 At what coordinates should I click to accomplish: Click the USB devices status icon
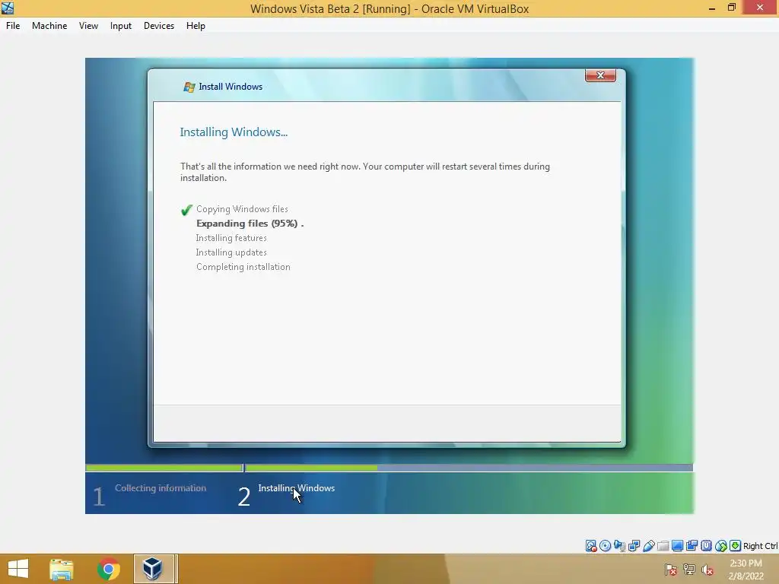(x=648, y=546)
